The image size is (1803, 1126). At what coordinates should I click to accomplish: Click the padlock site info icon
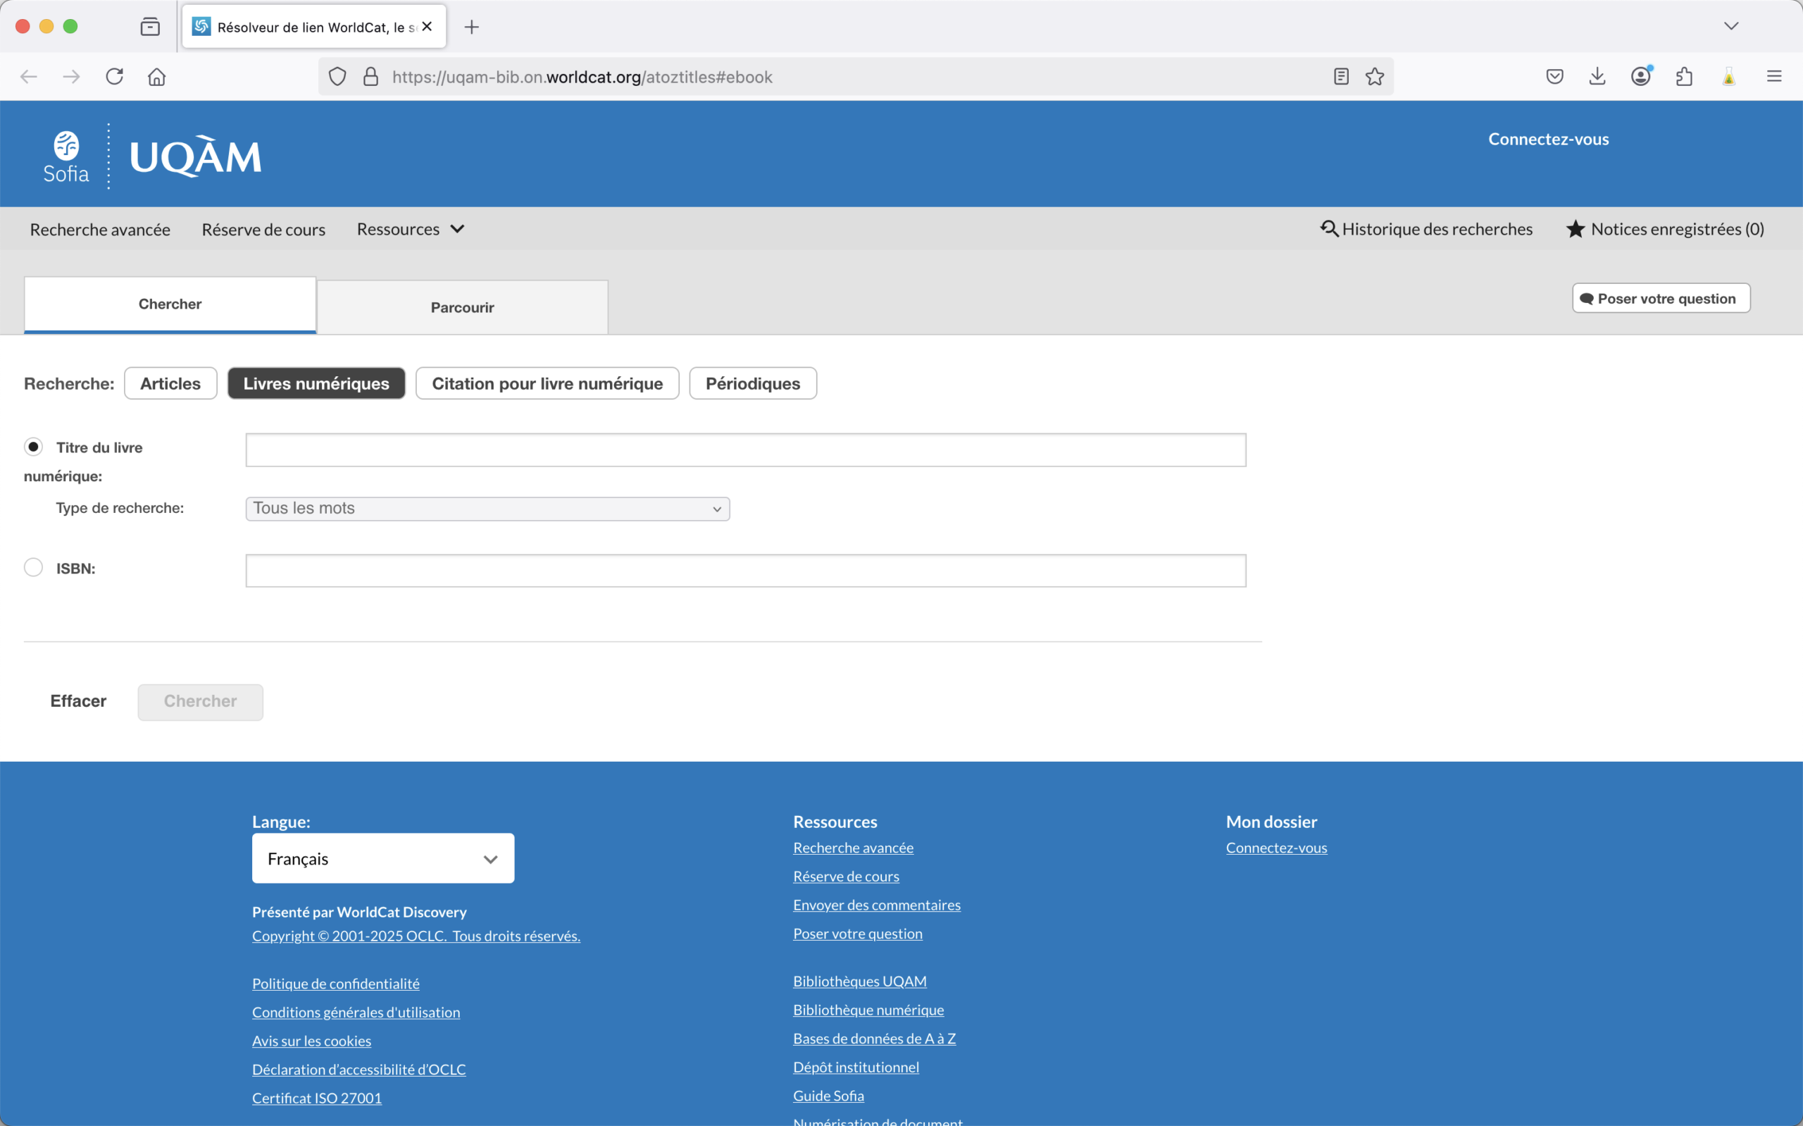(370, 77)
